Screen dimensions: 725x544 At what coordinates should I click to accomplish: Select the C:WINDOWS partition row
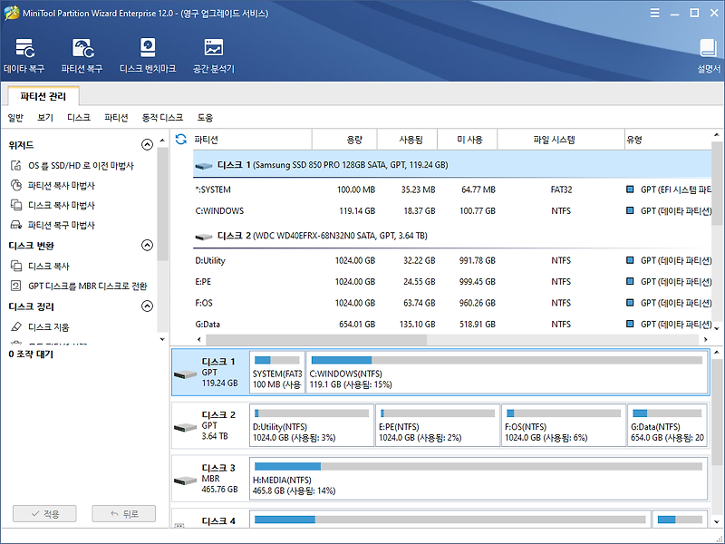[x=451, y=211]
